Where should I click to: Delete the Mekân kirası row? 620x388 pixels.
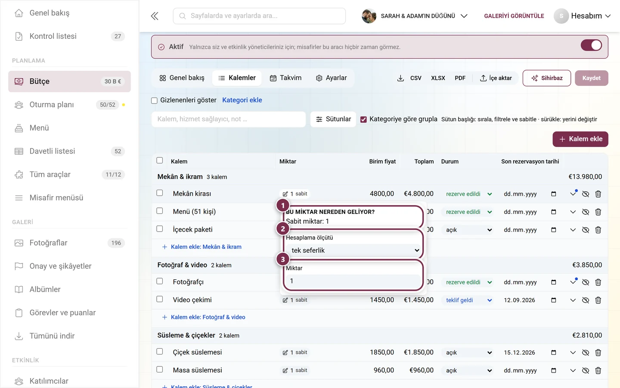click(598, 194)
